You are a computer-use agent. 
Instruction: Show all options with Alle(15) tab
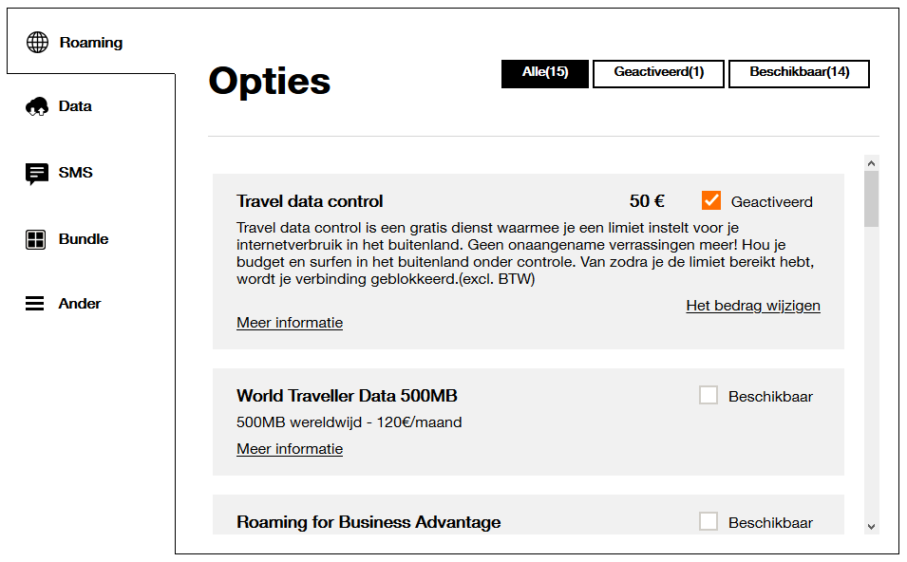(x=545, y=73)
